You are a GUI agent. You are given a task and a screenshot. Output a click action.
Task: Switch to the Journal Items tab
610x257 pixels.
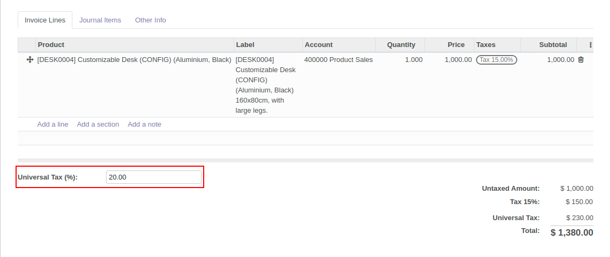coord(100,20)
